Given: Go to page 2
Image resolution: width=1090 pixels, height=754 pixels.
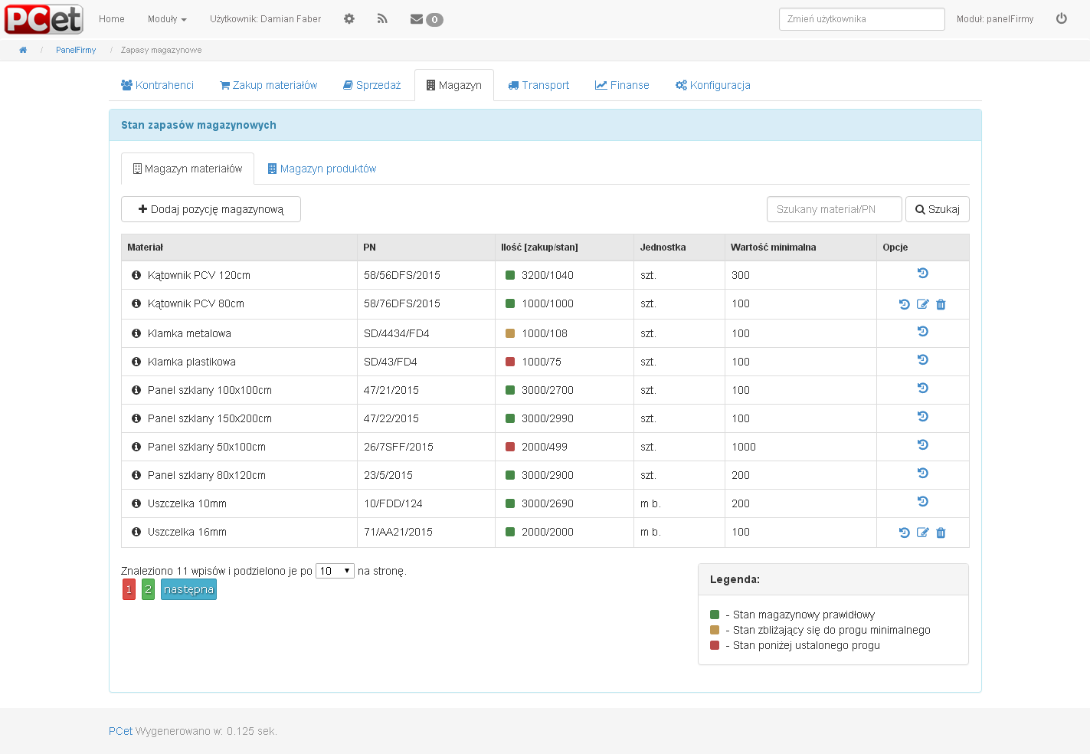Looking at the screenshot, I should [x=149, y=589].
